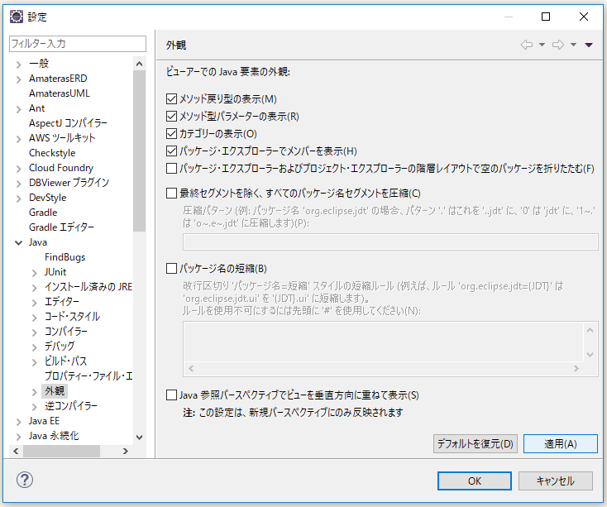The width and height of the screenshot is (607, 507).
Task: Toggle メソッド戻り型の表示(M) checkbox
Action: [171, 98]
